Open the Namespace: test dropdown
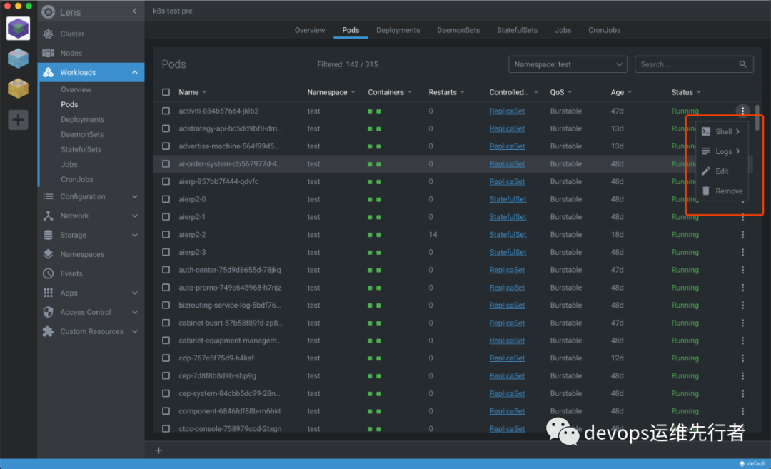This screenshot has width=771, height=469. click(568, 64)
